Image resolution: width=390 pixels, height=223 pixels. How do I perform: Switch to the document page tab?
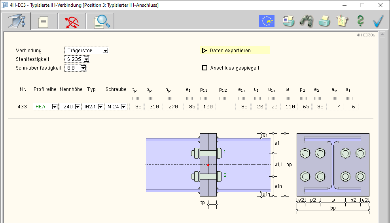tap(43, 21)
